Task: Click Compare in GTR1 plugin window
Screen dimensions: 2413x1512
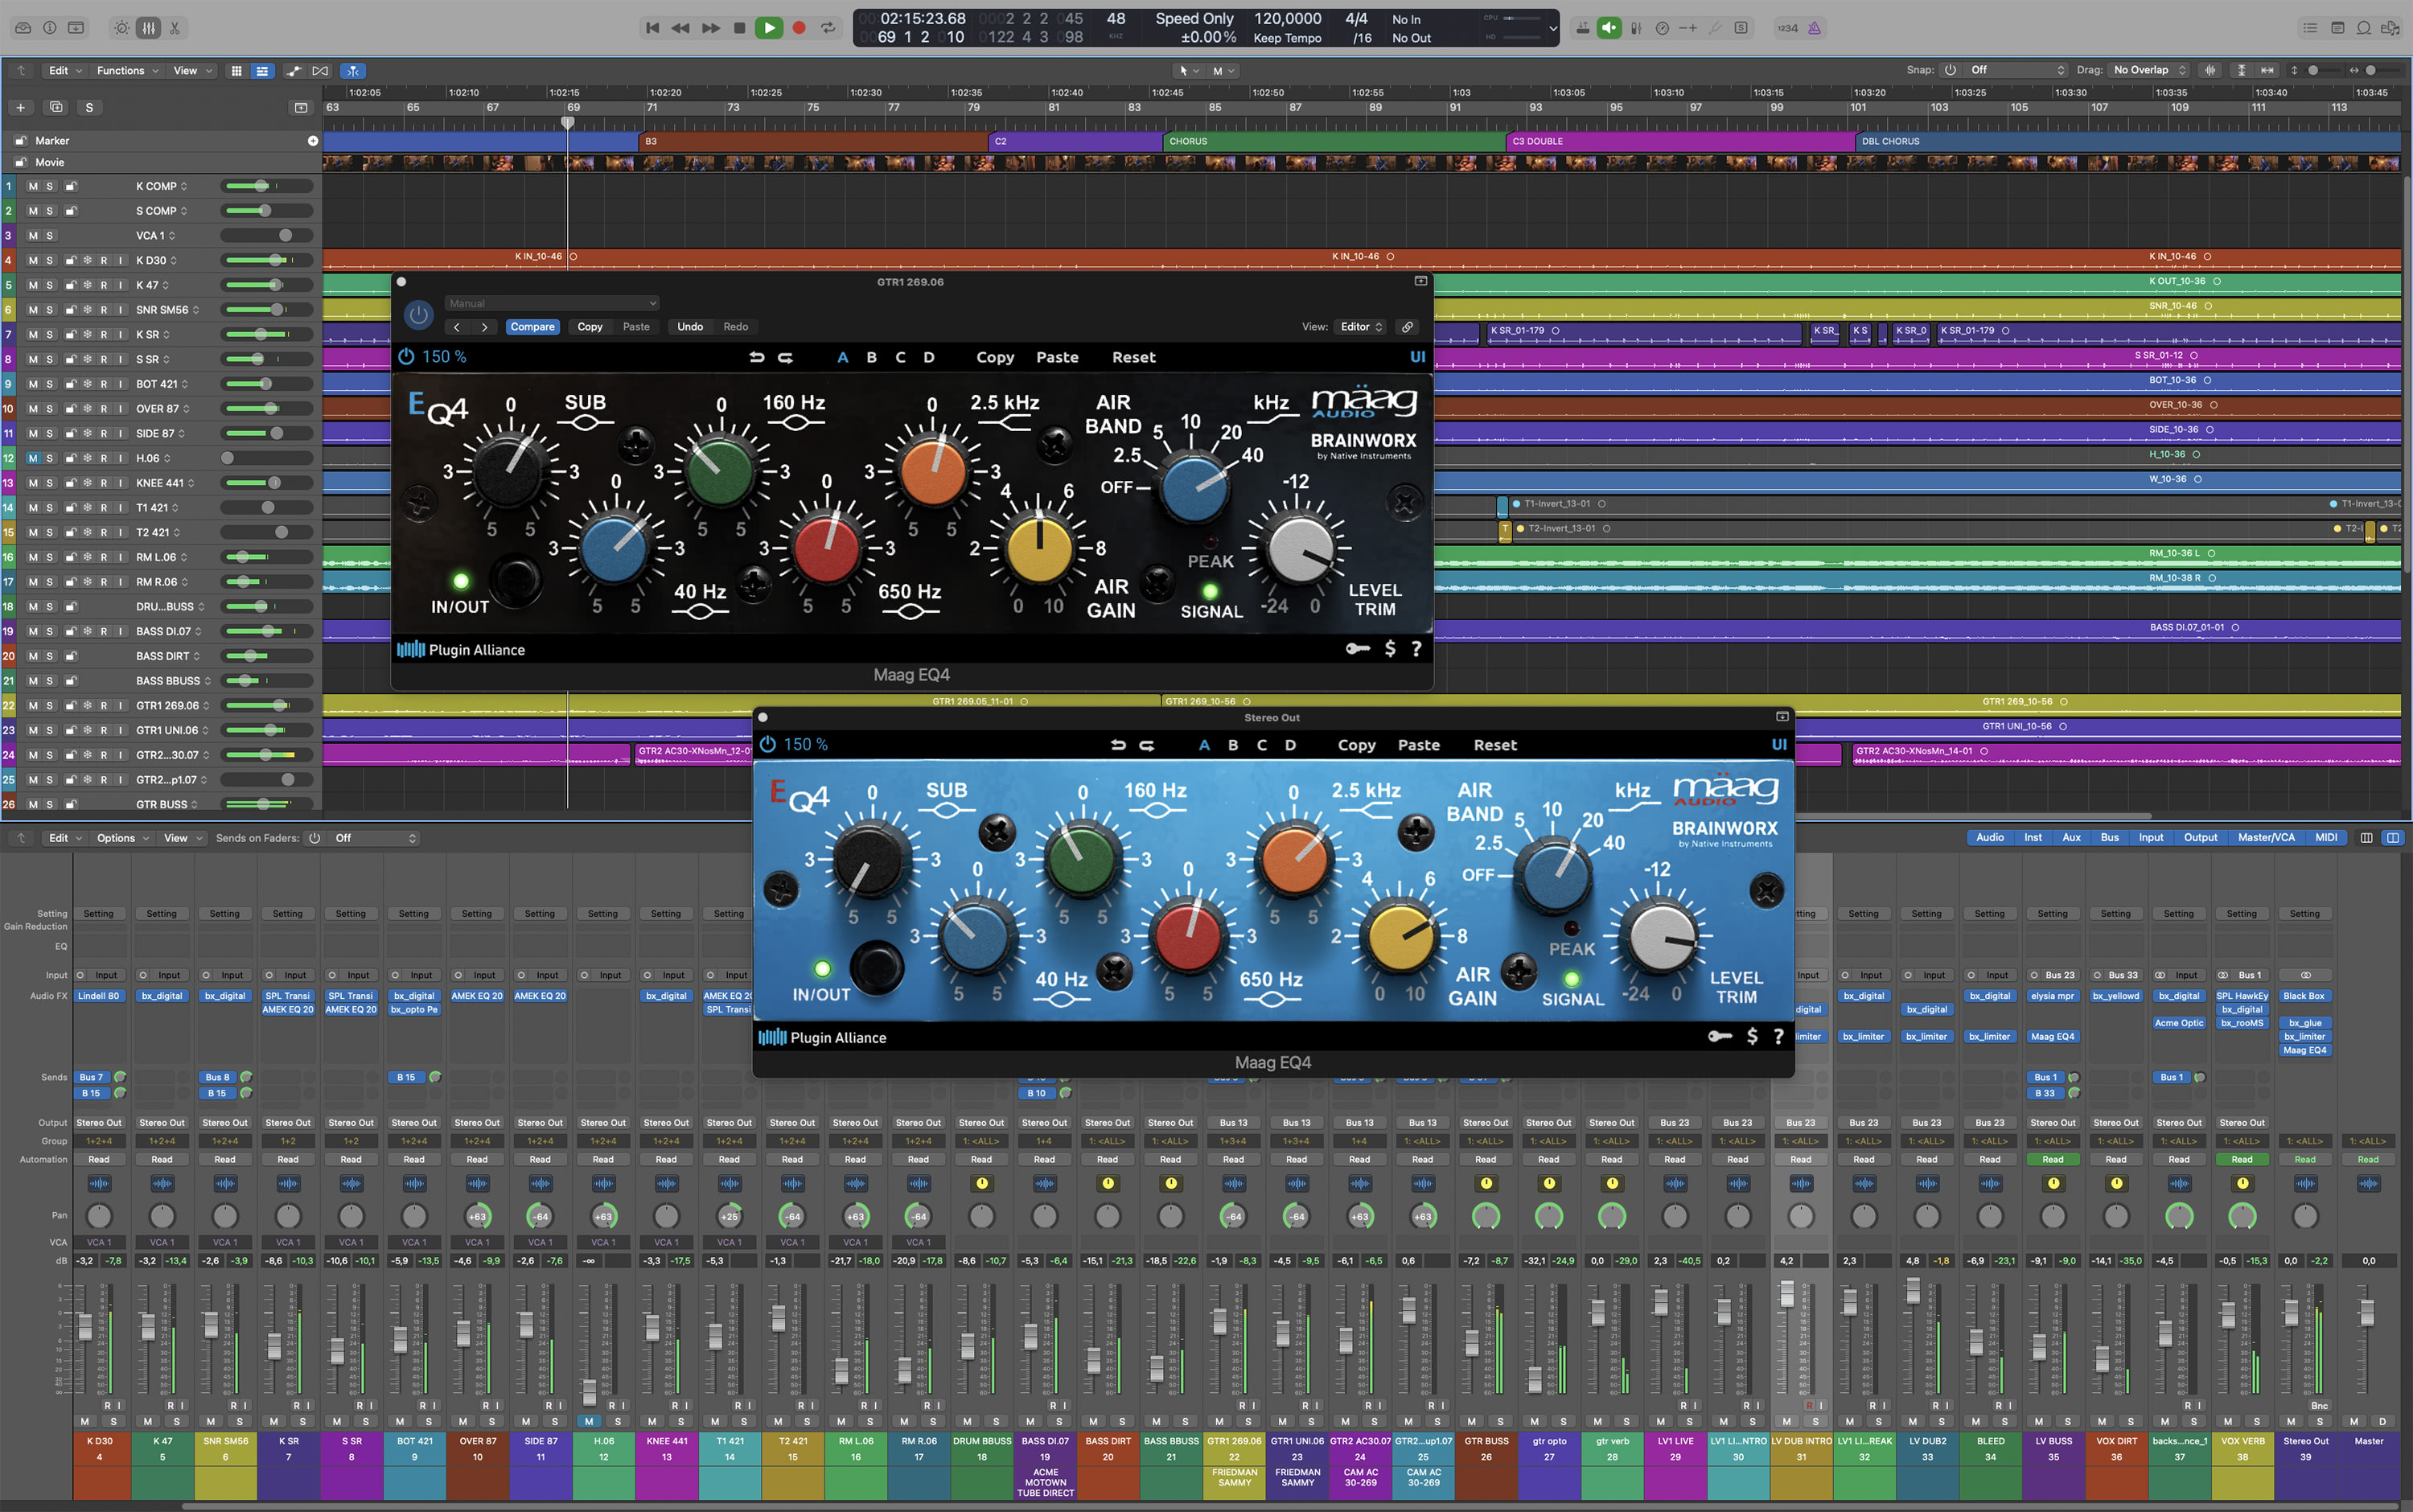Action: (x=532, y=327)
